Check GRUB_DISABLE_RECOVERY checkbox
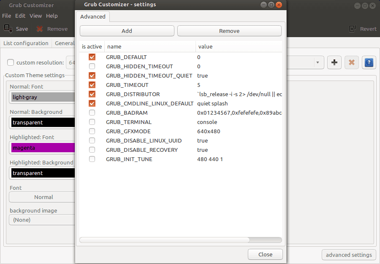The height and width of the screenshot is (264, 380). (x=92, y=150)
